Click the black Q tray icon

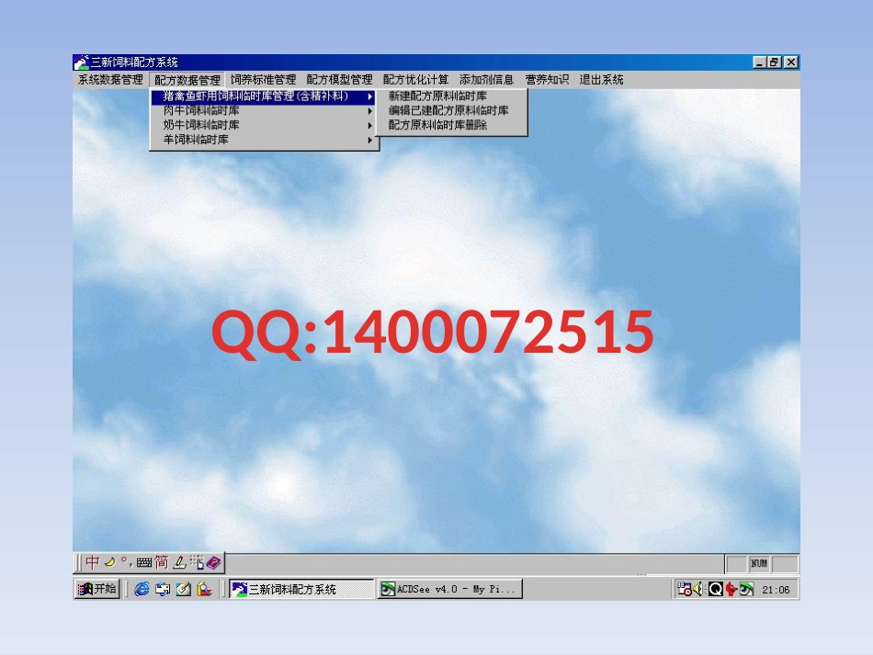716,589
